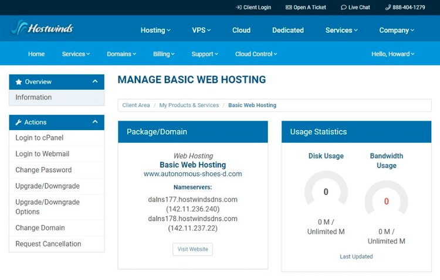This screenshot has width=440, height=280.
Task: Select the Upgrade/Downgrade action
Action: tap(57, 186)
